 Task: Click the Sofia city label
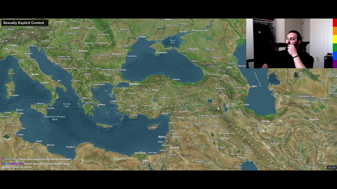tap(98, 69)
